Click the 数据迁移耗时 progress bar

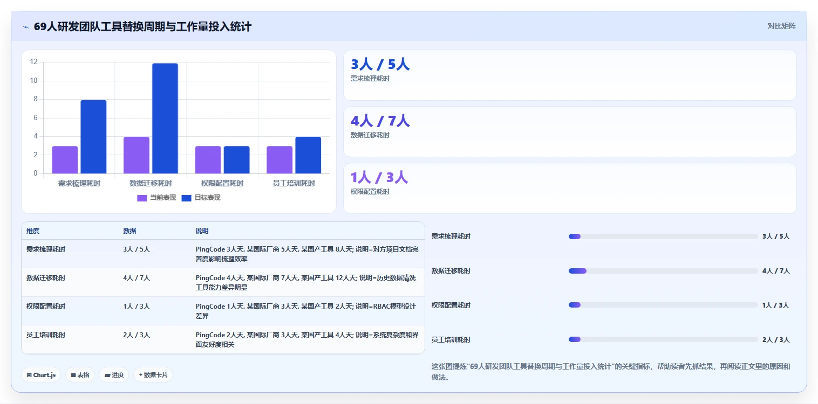coord(663,271)
